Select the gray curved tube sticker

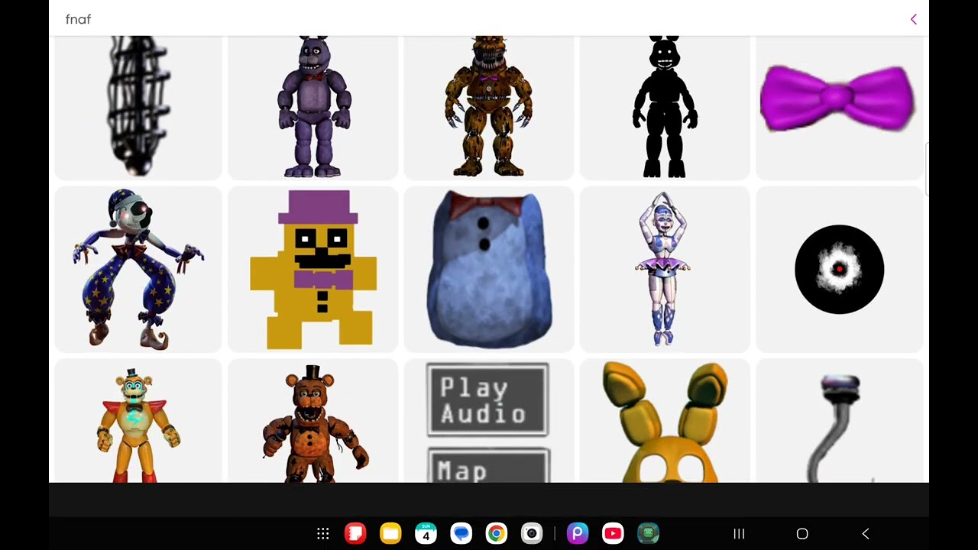pos(839,421)
